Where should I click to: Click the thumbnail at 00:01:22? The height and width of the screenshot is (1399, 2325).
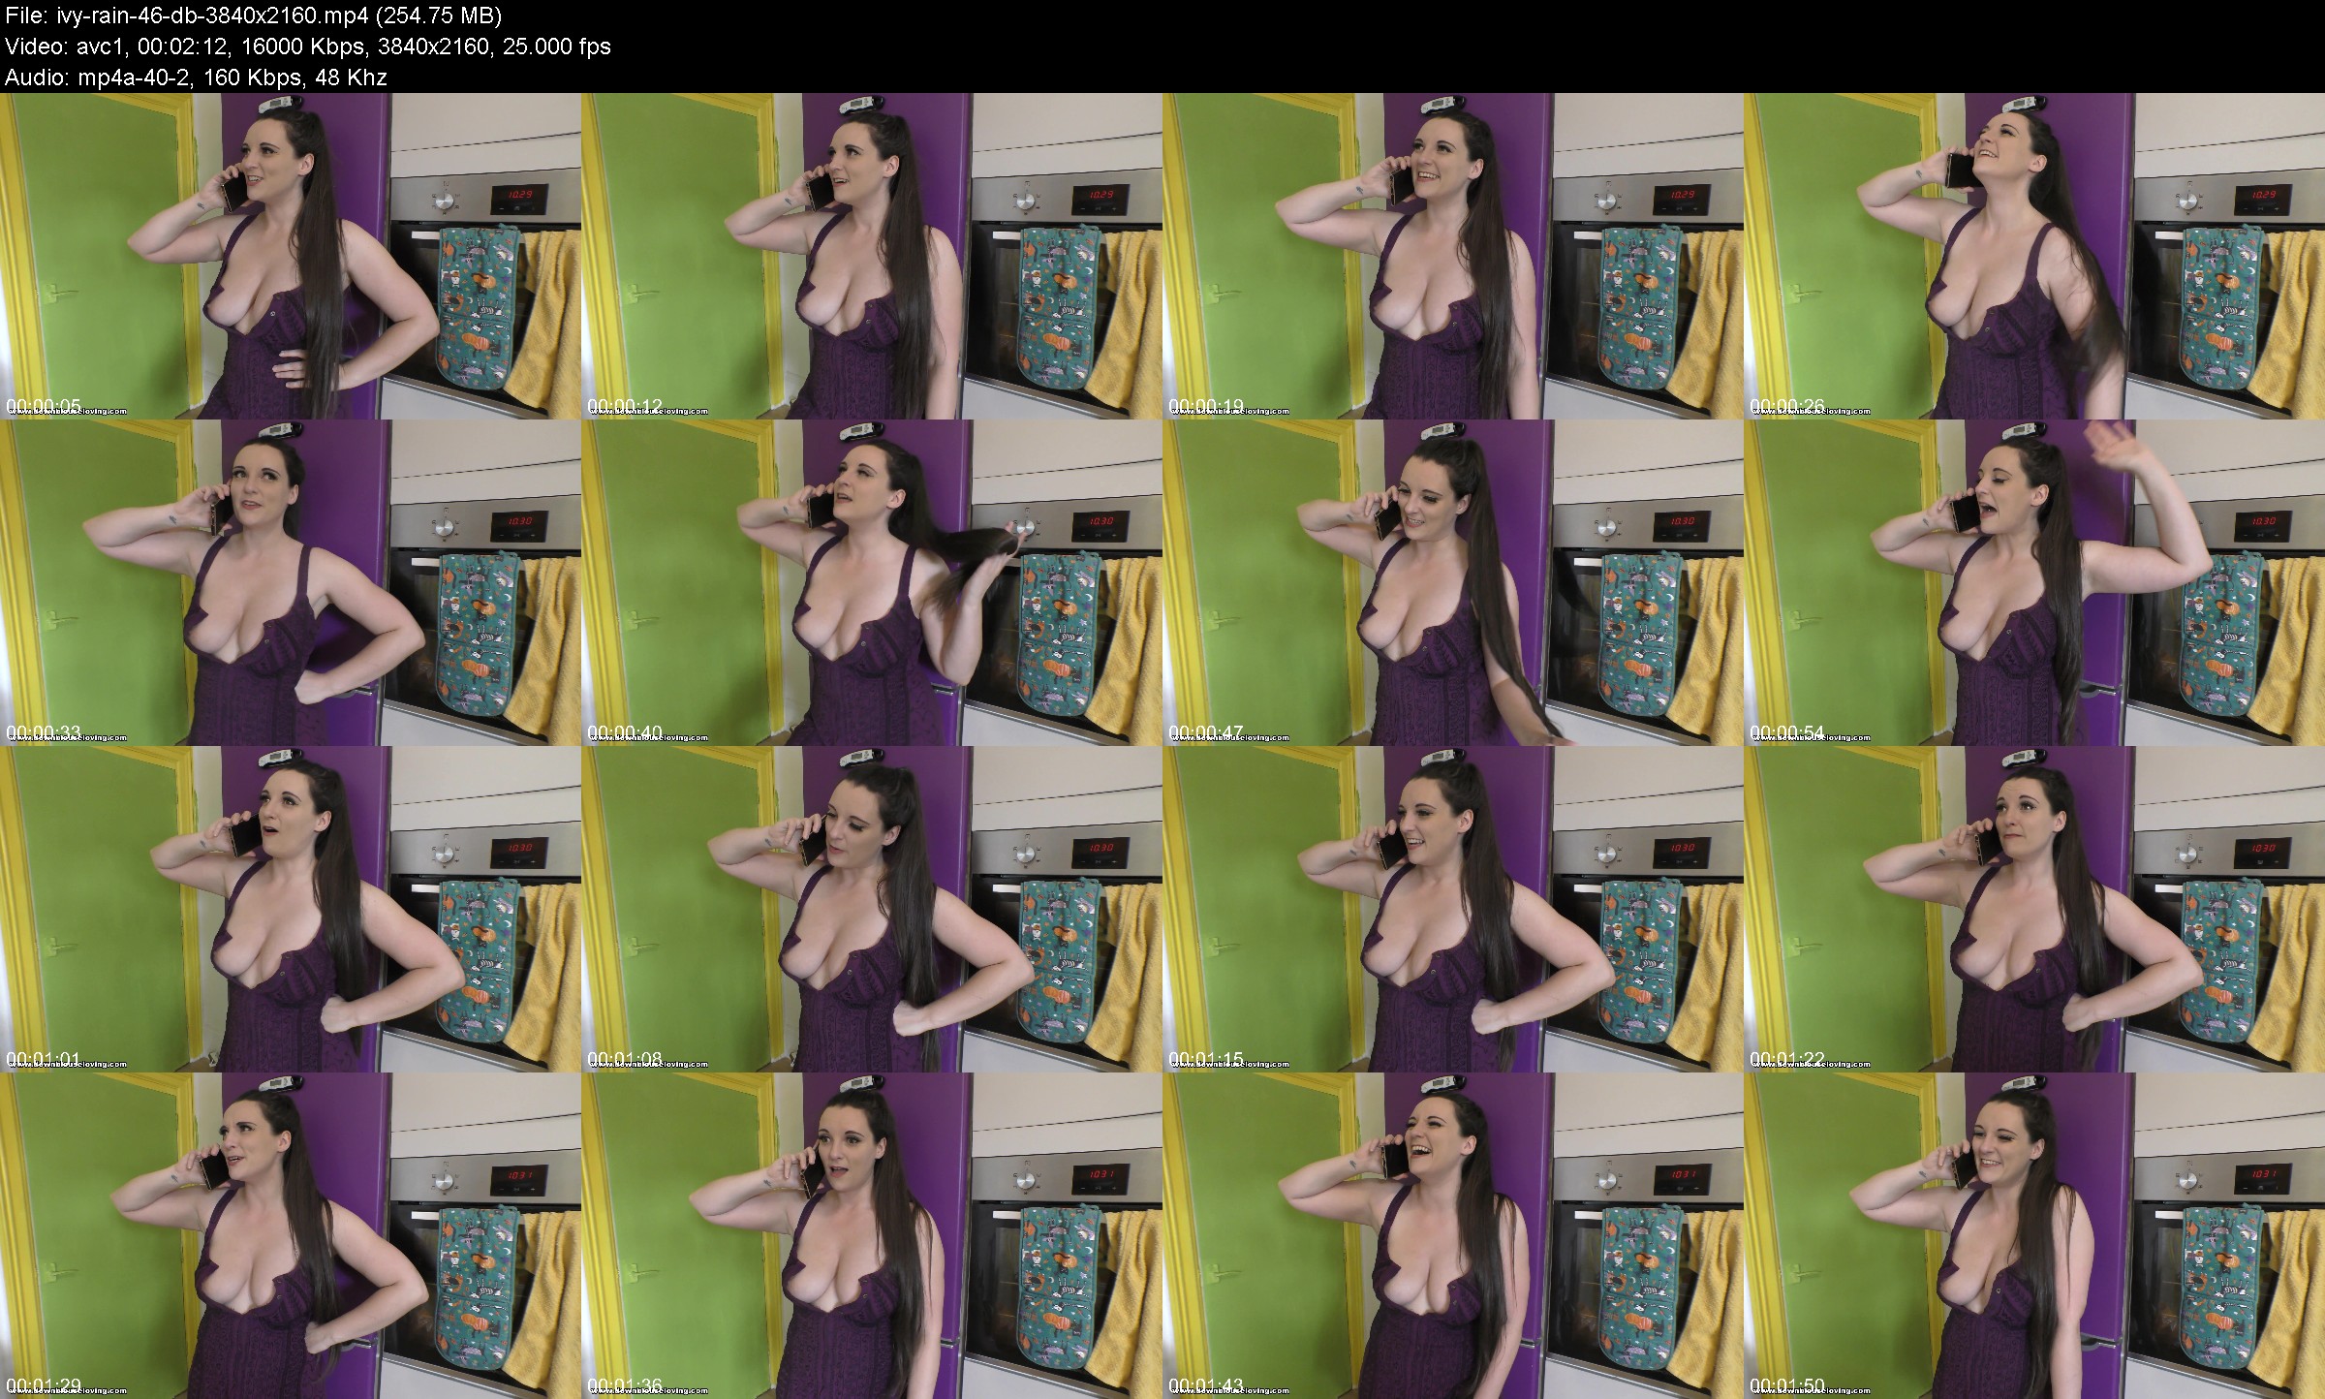pos(2034,909)
